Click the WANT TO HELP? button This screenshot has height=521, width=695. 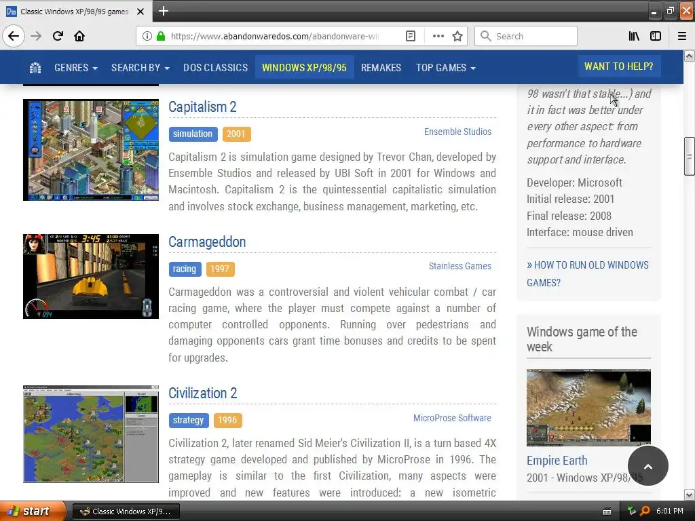click(619, 66)
